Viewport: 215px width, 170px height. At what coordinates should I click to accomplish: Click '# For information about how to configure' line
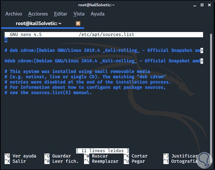pos(85,88)
